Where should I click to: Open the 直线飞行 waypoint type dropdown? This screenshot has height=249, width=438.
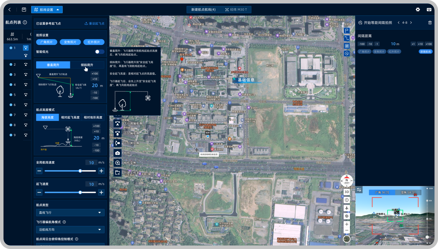[x=70, y=212]
